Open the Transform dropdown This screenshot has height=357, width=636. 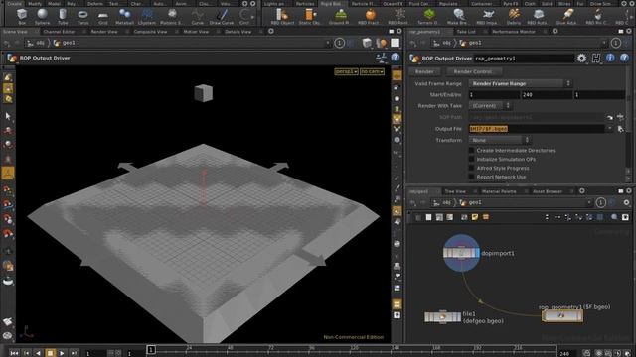click(500, 140)
